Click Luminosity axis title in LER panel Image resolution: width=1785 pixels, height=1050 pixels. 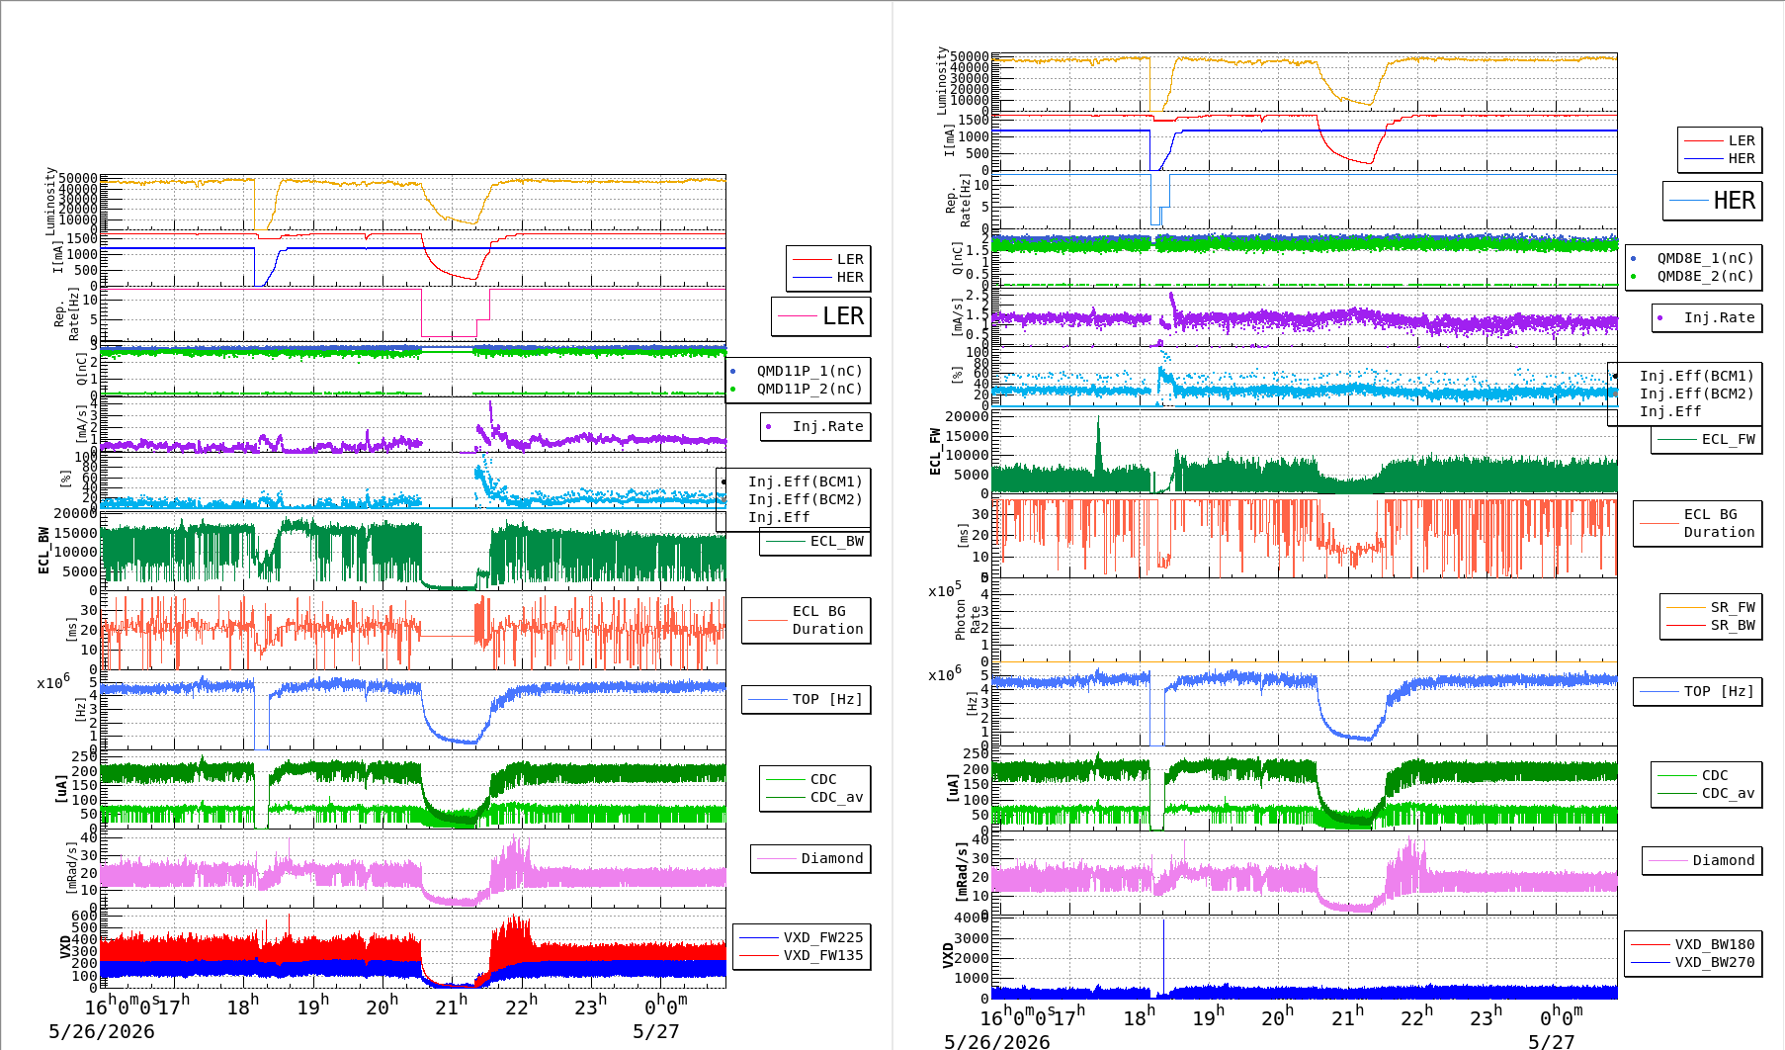[x=50, y=201]
